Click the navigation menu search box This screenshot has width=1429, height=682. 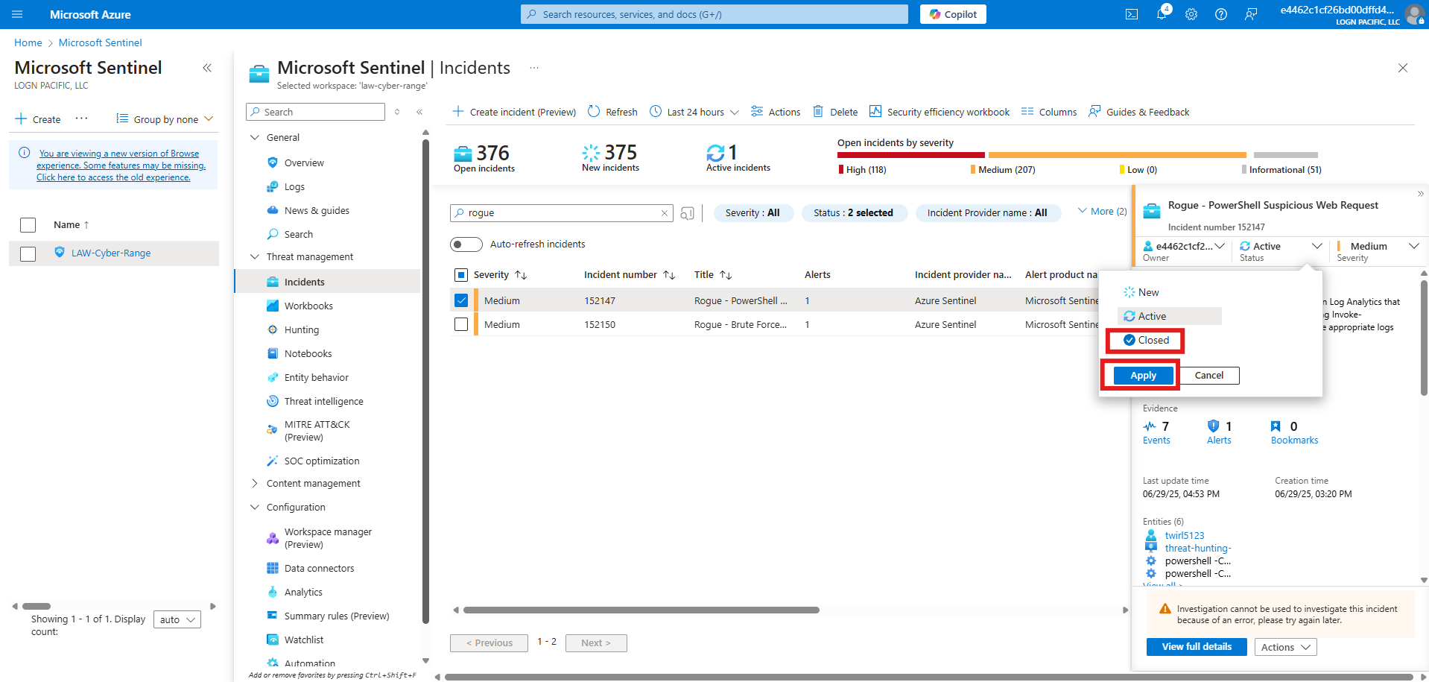tap(315, 112)
